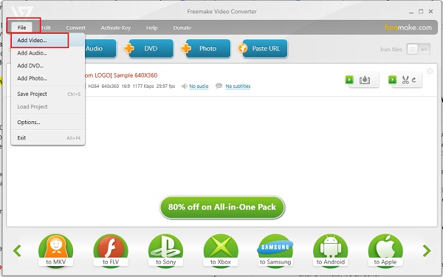The height and width of the screenshot is (277, 443).
Task: Open the Edit menu
Action: point(46,27)
